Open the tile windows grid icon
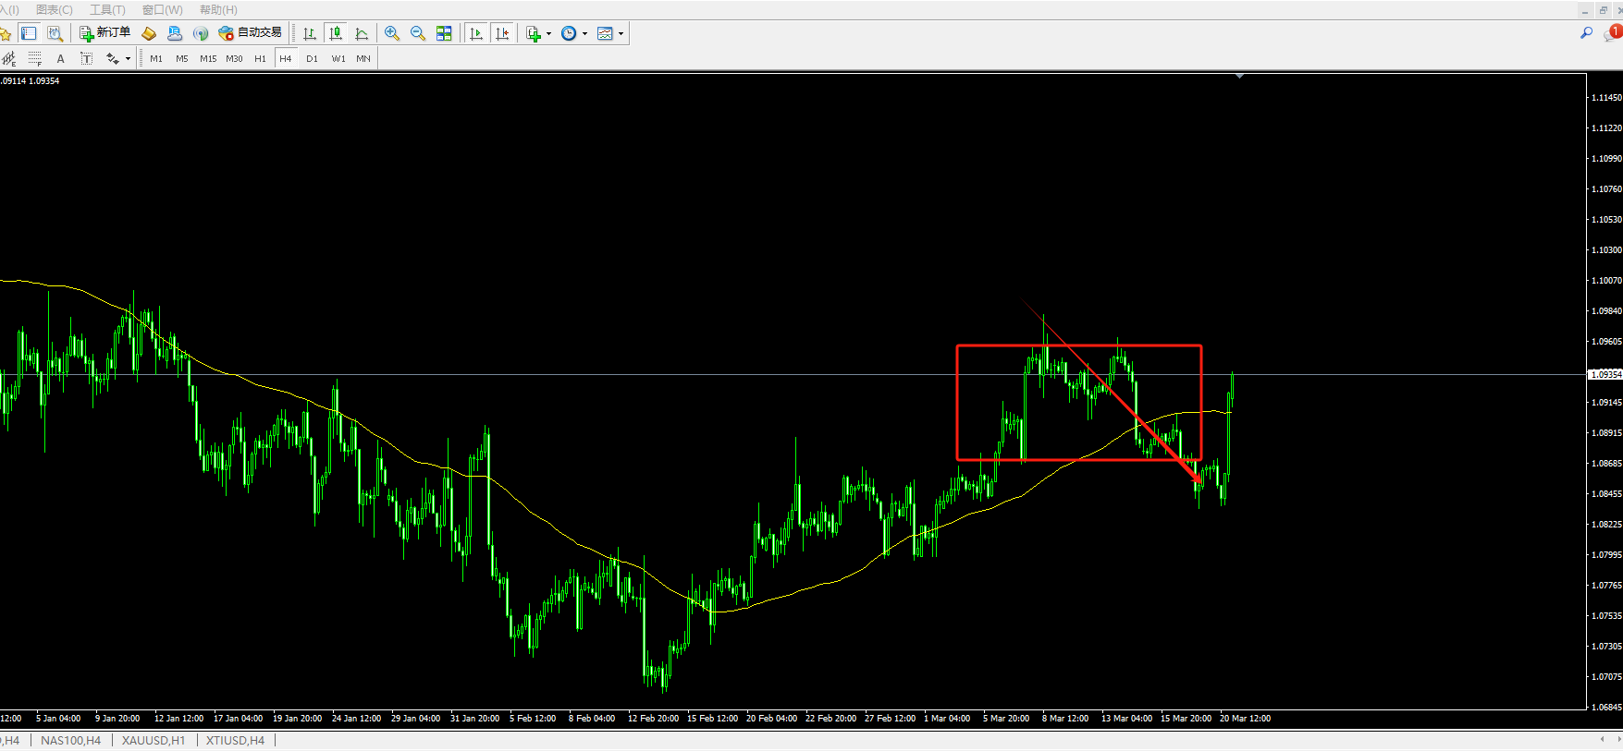 [444, 33]
